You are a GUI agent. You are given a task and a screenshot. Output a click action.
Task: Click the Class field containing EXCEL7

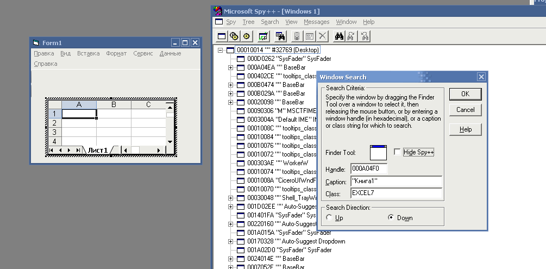[396, 193]
